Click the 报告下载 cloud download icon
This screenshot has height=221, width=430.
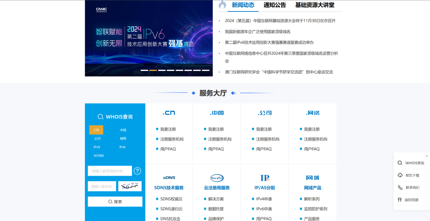coord(400,175)
